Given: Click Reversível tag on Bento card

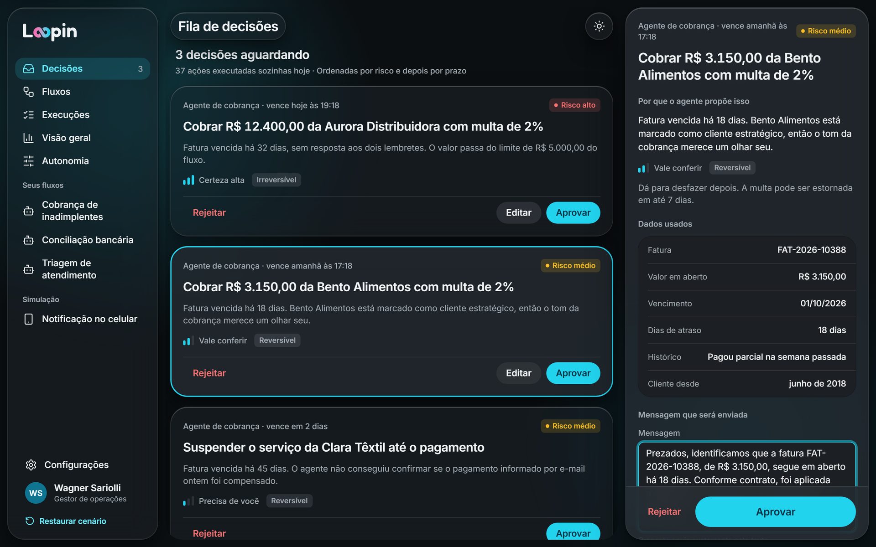Looking at the screenshot, I should coord(277,341).
